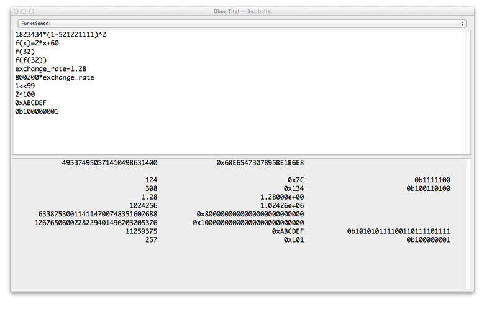Click the input line '0b100000001'

37,112
